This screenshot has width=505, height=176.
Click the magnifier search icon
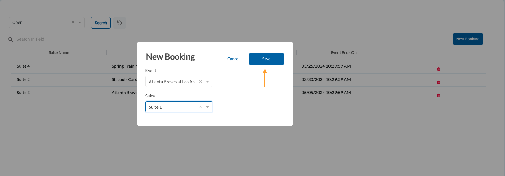(11, 39)
